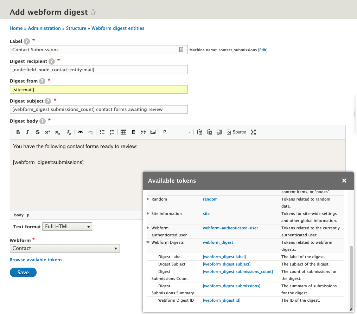
Task: Open the Webform selection dropdown
Action: tap(65, 248)
